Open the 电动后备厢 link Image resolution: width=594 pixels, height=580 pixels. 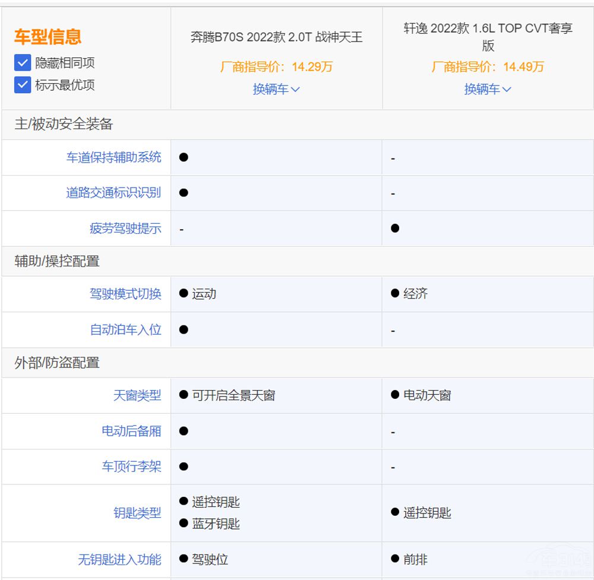coord(131,431)
